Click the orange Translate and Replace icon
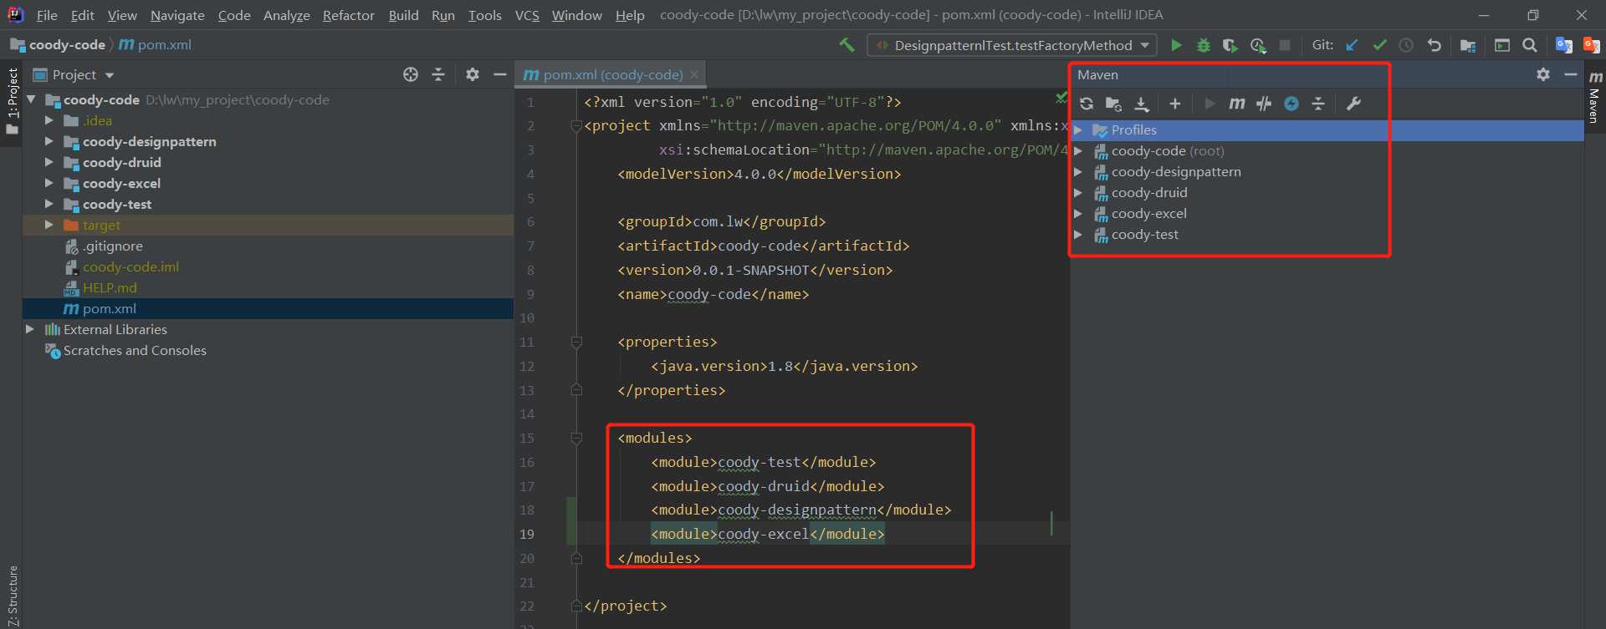Screen dimensions: 1606x629 tap(1591, 45)
